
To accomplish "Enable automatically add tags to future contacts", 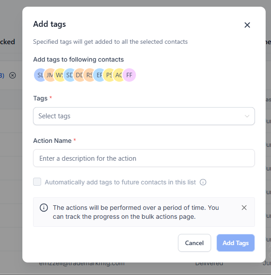I will [37, 182].
